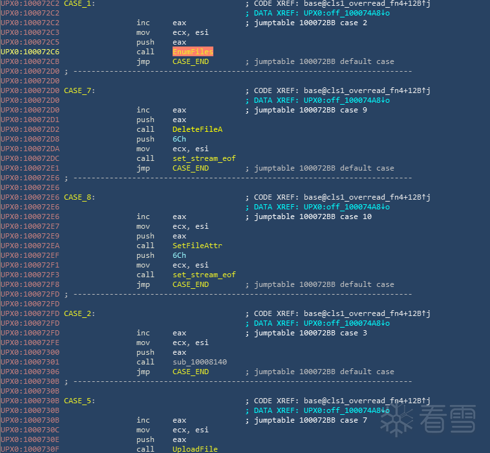
Task: Click set_stream_eof call at address 100072F3
Action: [204, 275]
